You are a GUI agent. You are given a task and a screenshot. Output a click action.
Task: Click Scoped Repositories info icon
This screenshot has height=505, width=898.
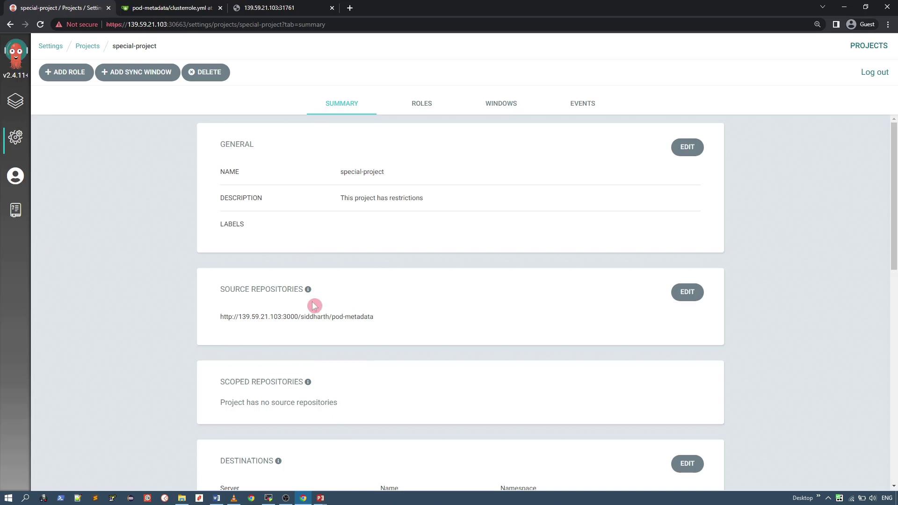pos(308,382)
